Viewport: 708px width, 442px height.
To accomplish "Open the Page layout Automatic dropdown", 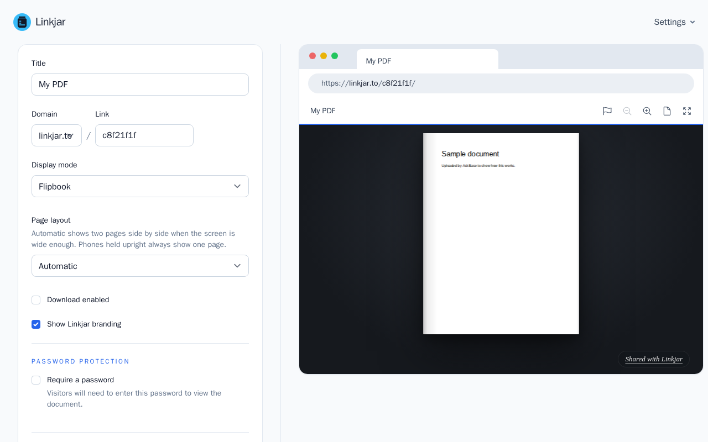I will (140, 266).
